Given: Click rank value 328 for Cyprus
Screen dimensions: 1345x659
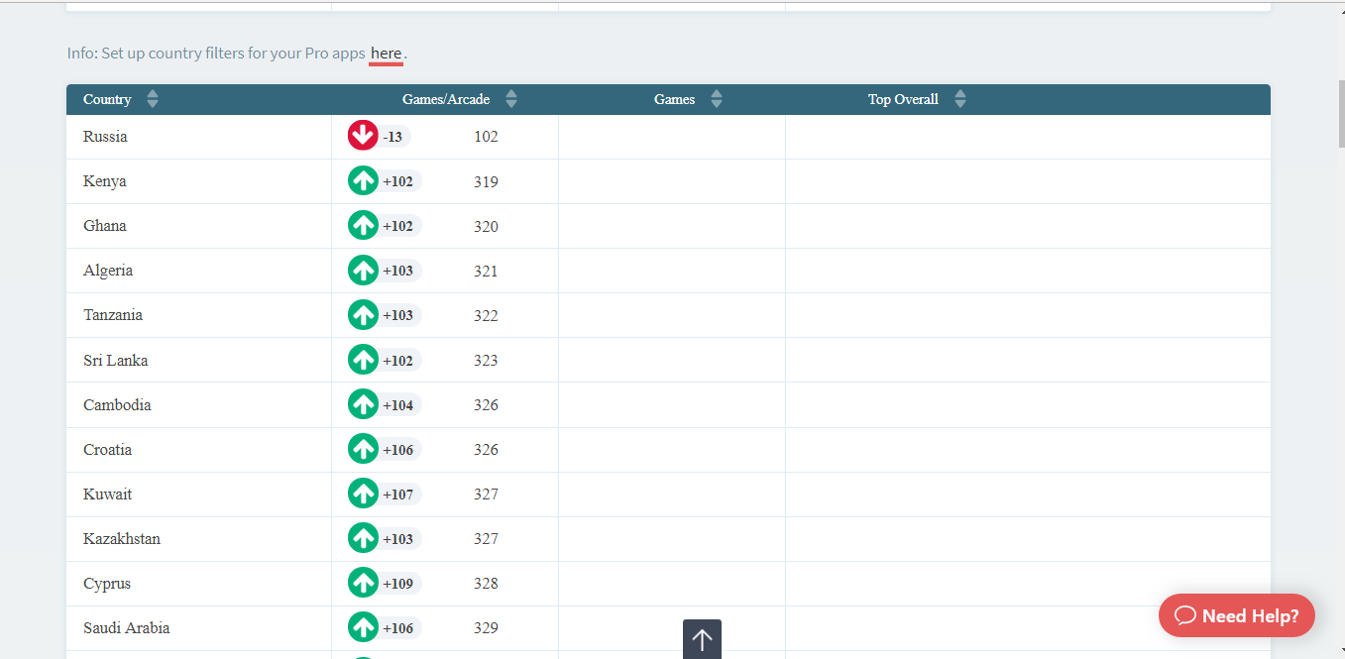Looking at the screenshot, I should [486, 583].
